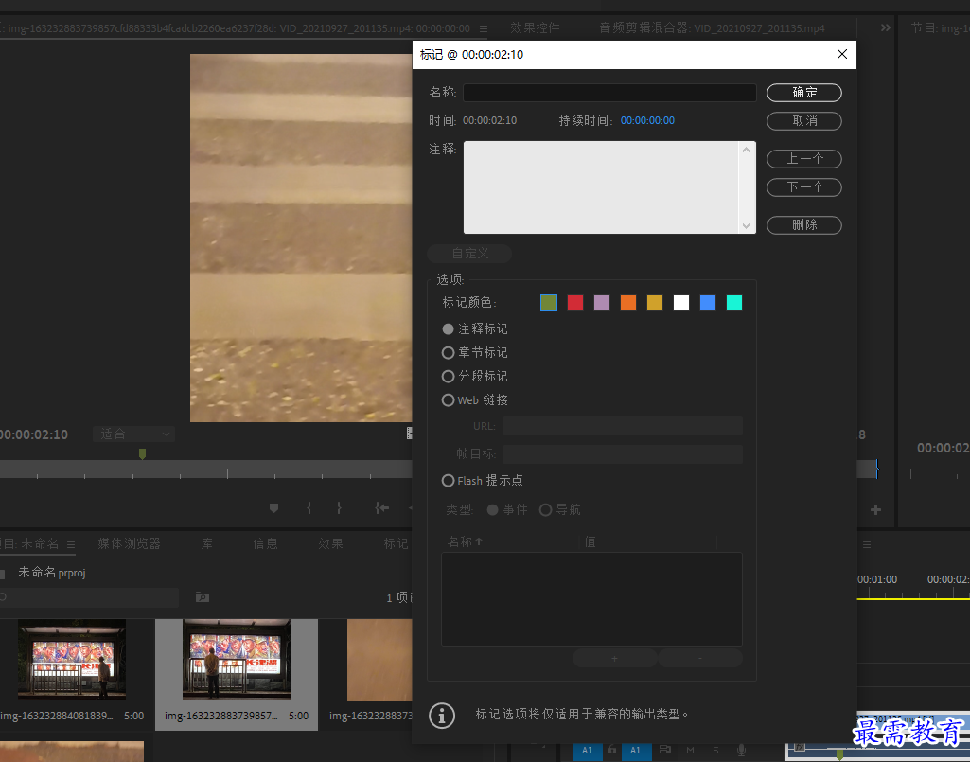Select the 分段标记 radio button
This screenshot has height=762, width=970.
tap(448, 377)
